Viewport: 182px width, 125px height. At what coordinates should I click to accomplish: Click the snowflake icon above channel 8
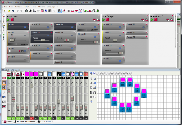coord(41,74)
